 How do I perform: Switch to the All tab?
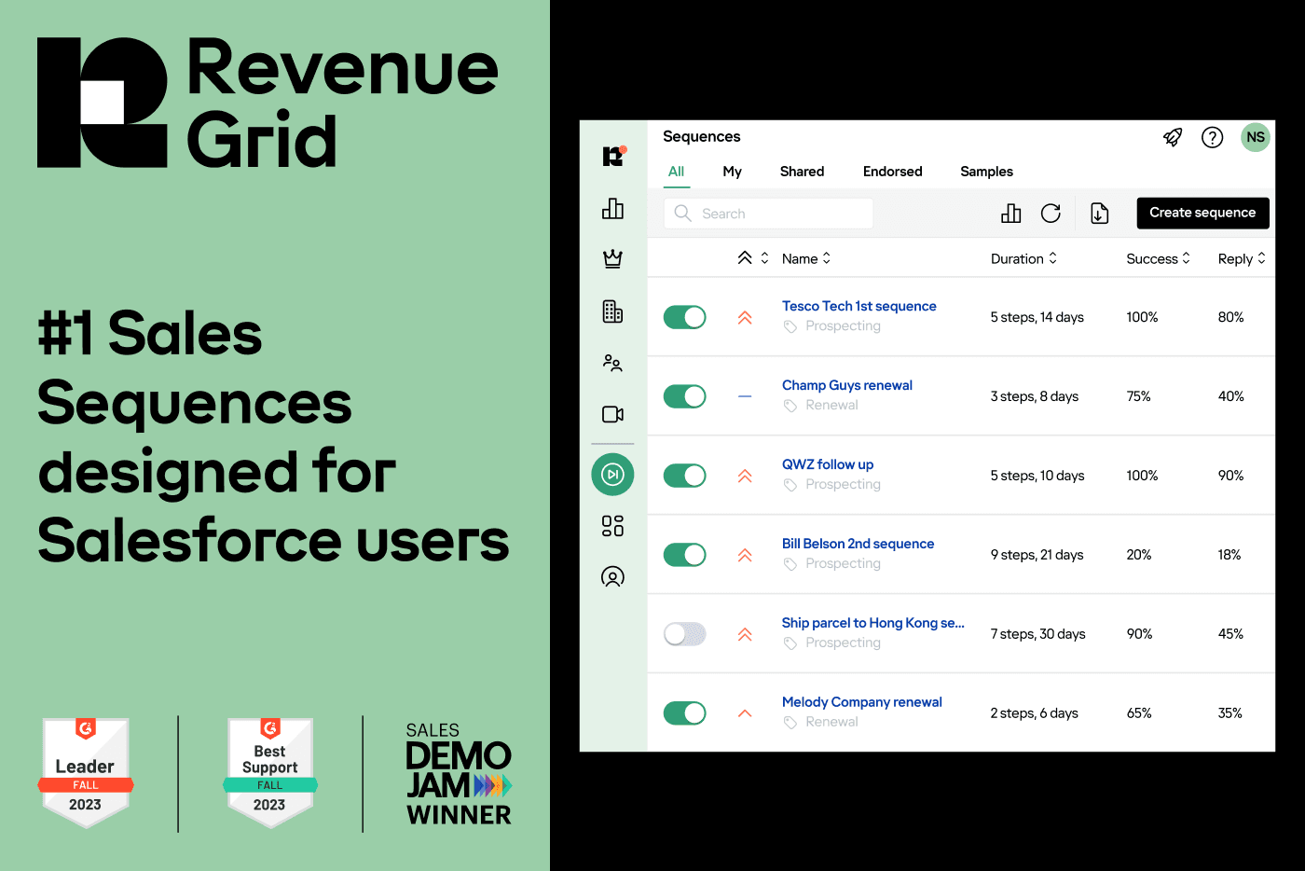(677, 172)
